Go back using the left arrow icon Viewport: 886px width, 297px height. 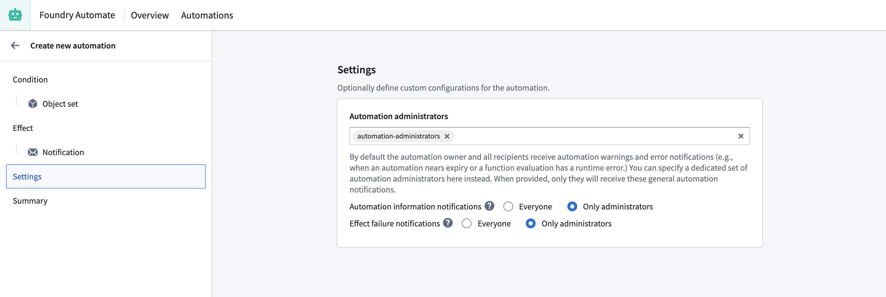(15, 46)
